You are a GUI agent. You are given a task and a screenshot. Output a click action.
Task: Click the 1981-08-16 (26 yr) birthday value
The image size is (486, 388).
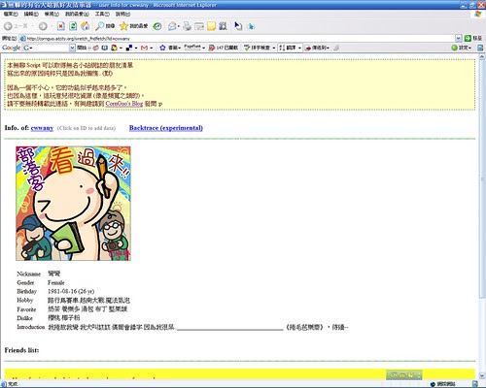tap(71, 291)
